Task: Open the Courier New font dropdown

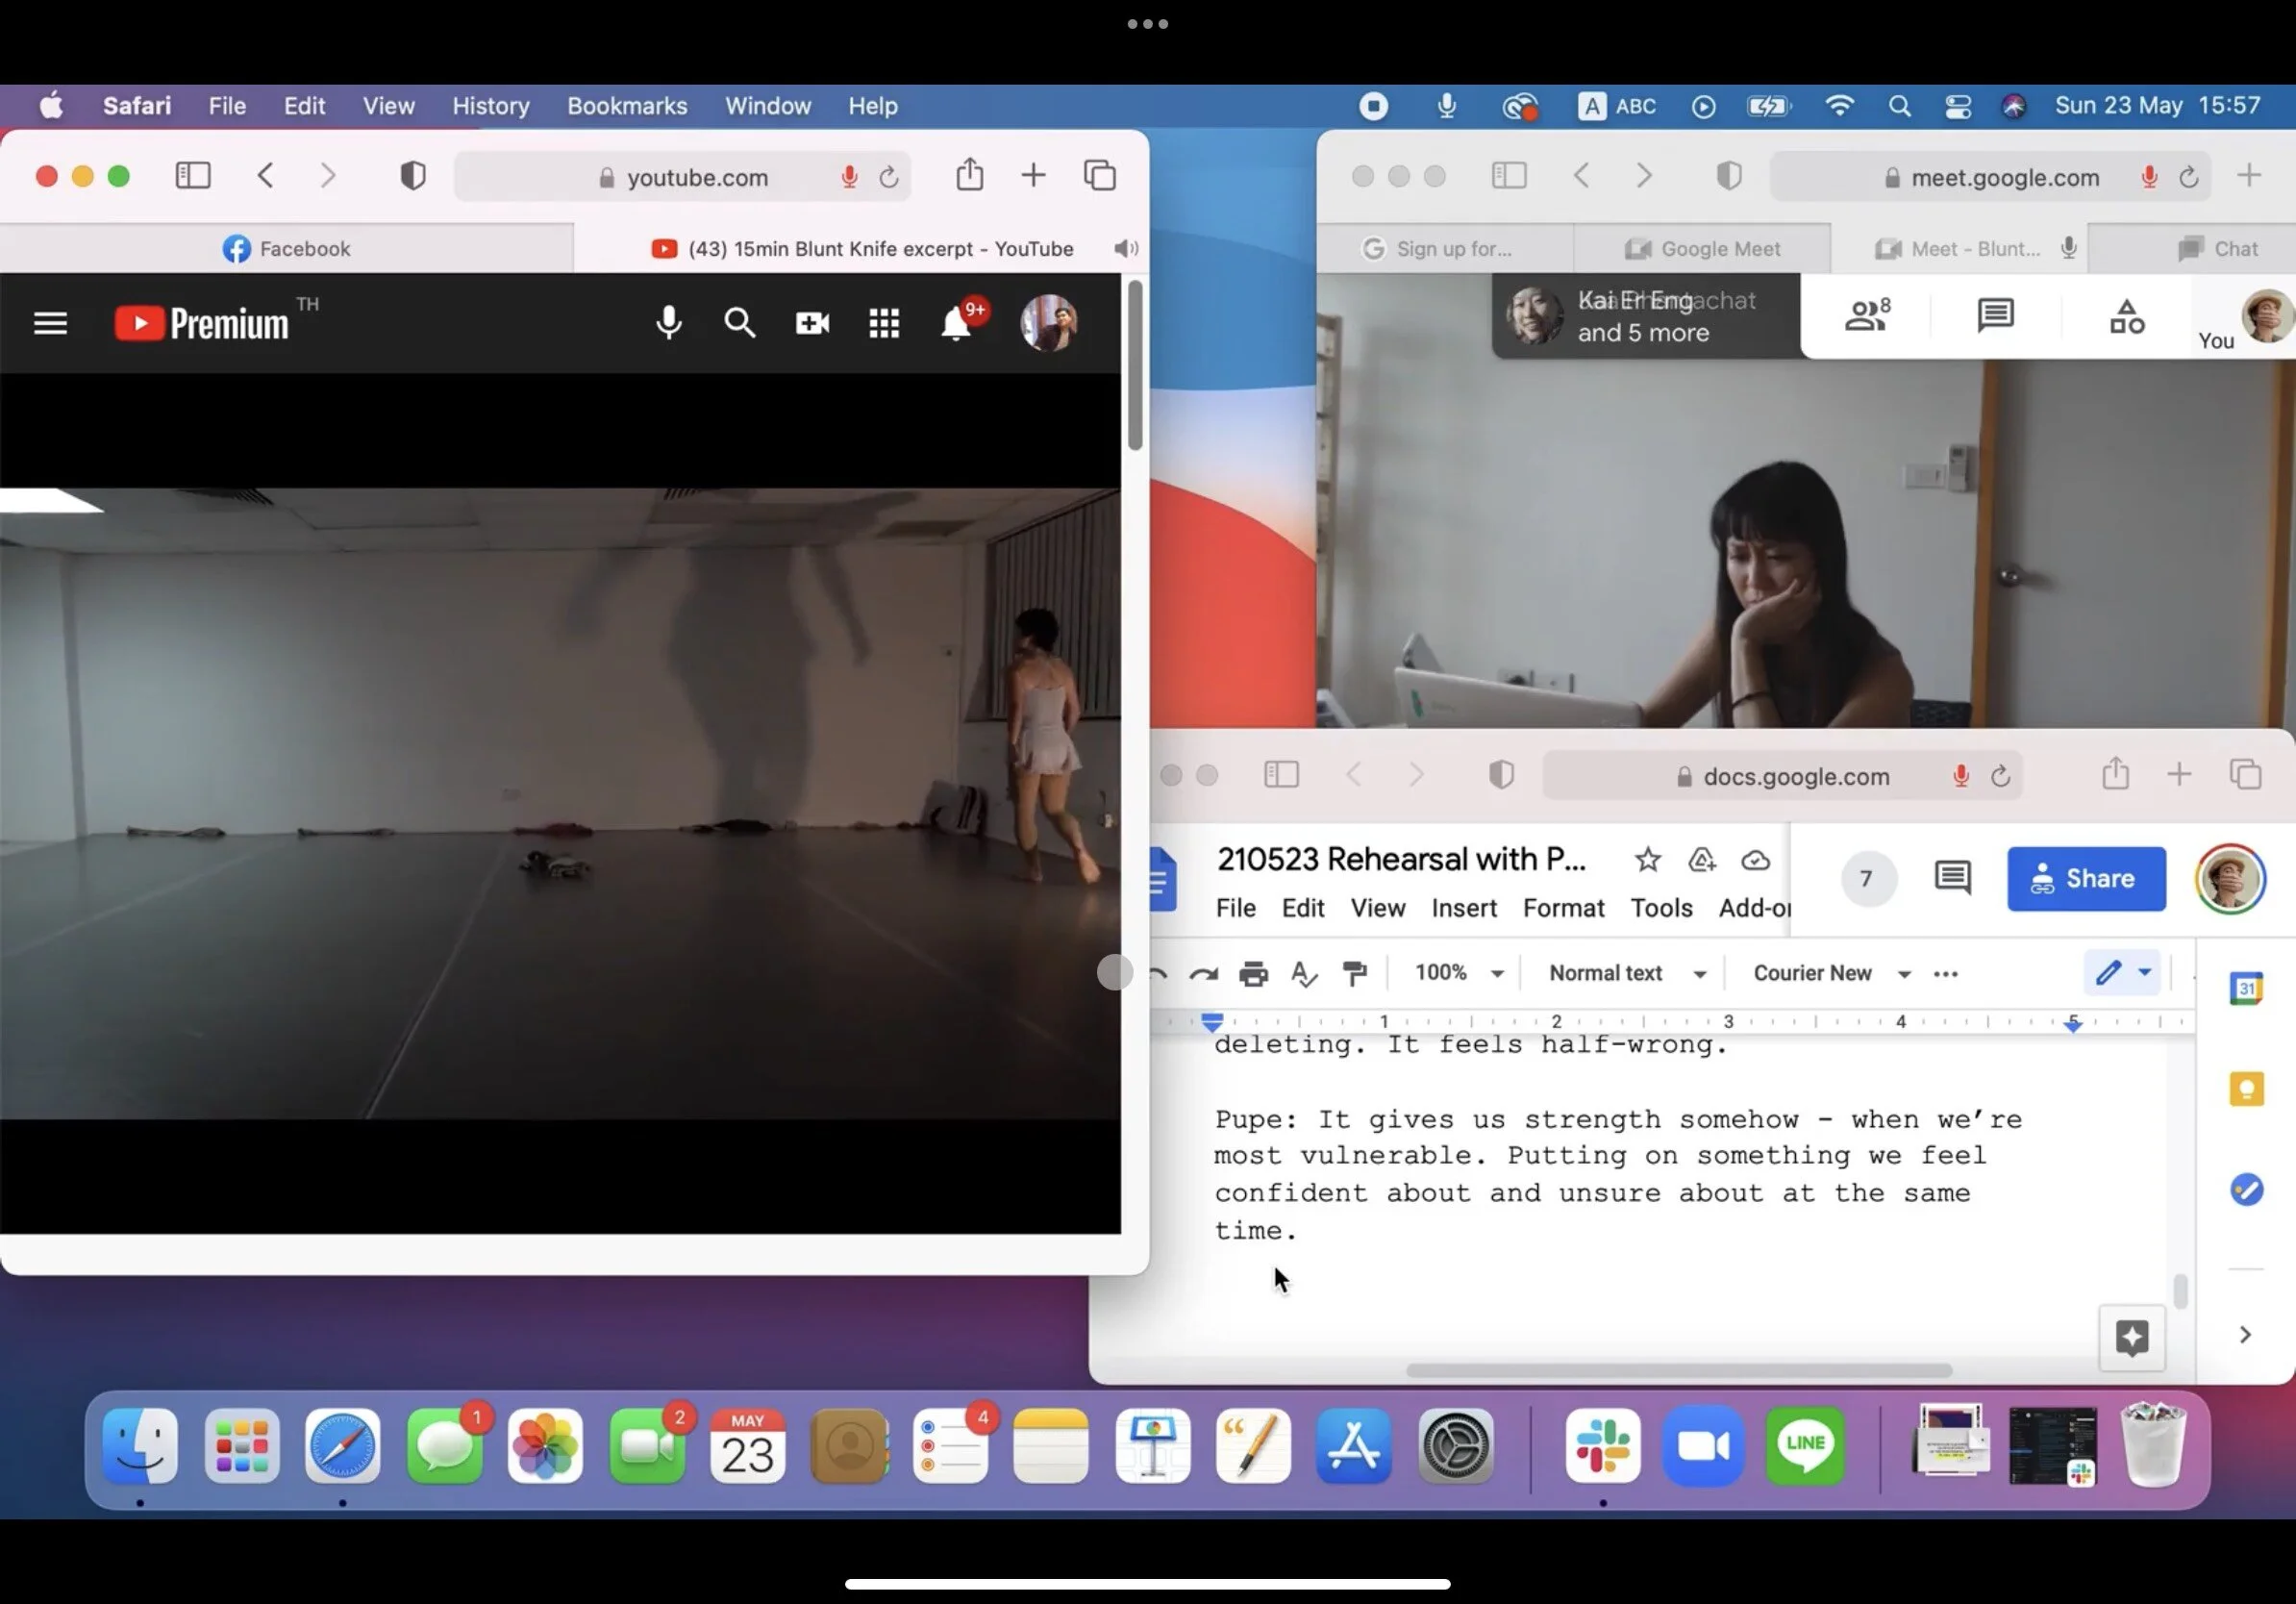Action: tap(1828, 972)
